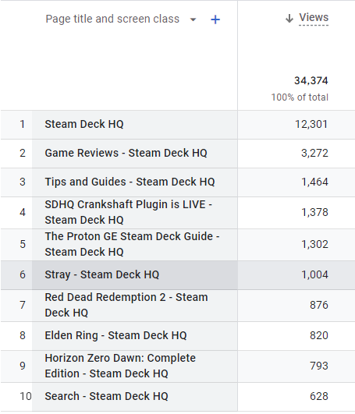Click total views figure 34,374

311,81
